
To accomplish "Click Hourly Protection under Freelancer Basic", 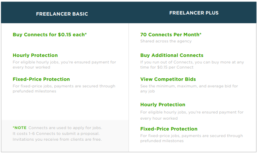I will click(x=35, y=55).
